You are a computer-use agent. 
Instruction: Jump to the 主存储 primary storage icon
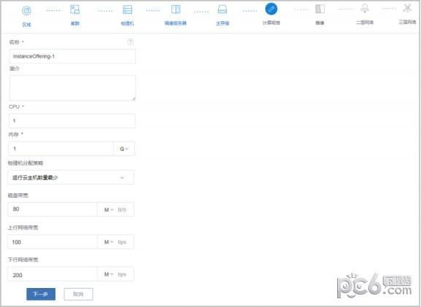coord(223,9)
